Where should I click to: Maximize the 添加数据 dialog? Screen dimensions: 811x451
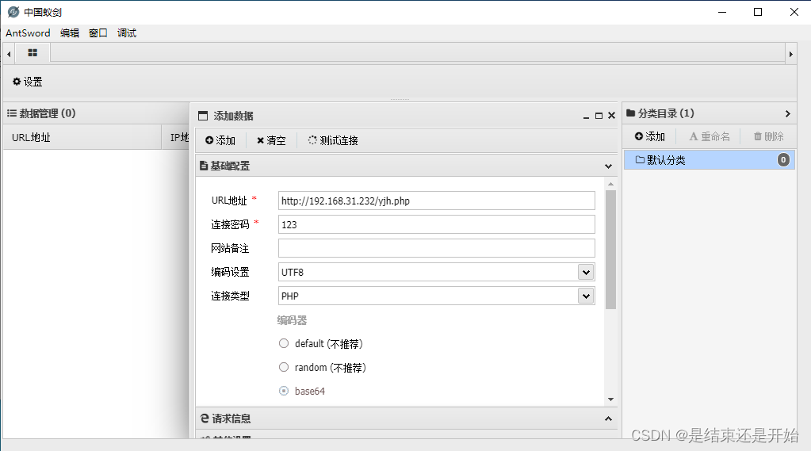pyautogui.click(x=599, y=116)
